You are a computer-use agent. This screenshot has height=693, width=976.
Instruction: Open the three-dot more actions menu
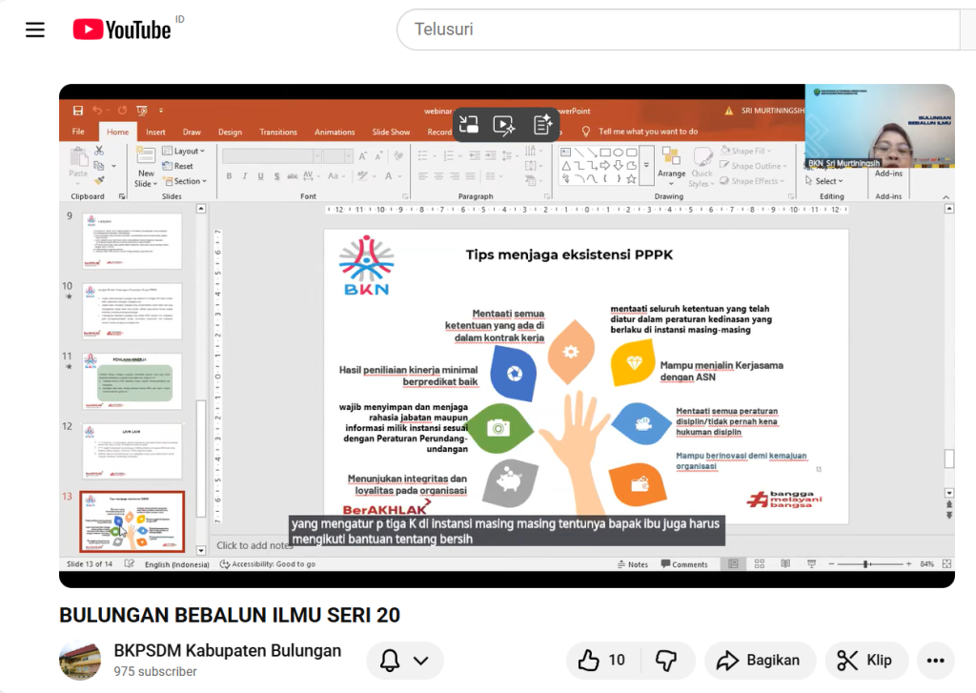[935, 661]
